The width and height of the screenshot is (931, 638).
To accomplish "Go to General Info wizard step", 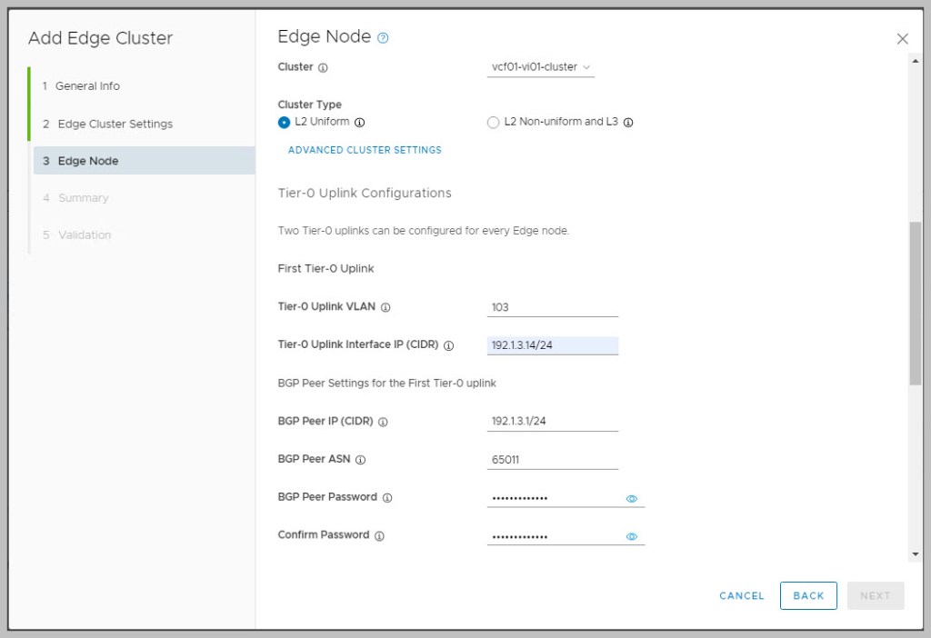I will coord(87,86).
